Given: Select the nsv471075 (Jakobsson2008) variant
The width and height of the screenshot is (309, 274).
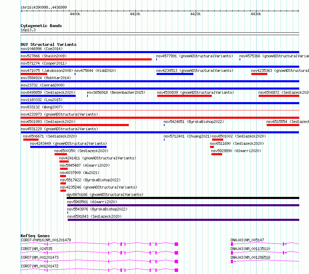Looking at the screenshot, I should (x=47, y=70).
